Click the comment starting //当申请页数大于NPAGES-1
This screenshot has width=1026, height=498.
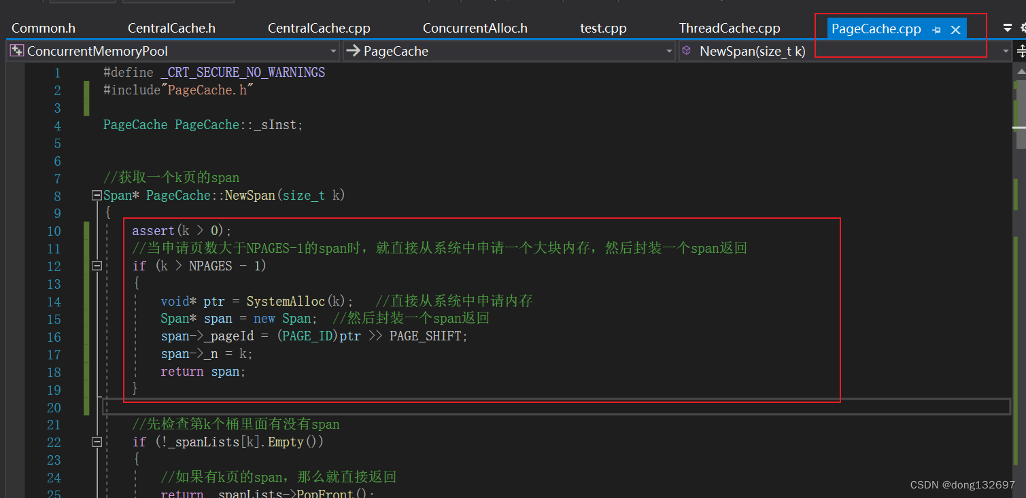coord(439,249)
